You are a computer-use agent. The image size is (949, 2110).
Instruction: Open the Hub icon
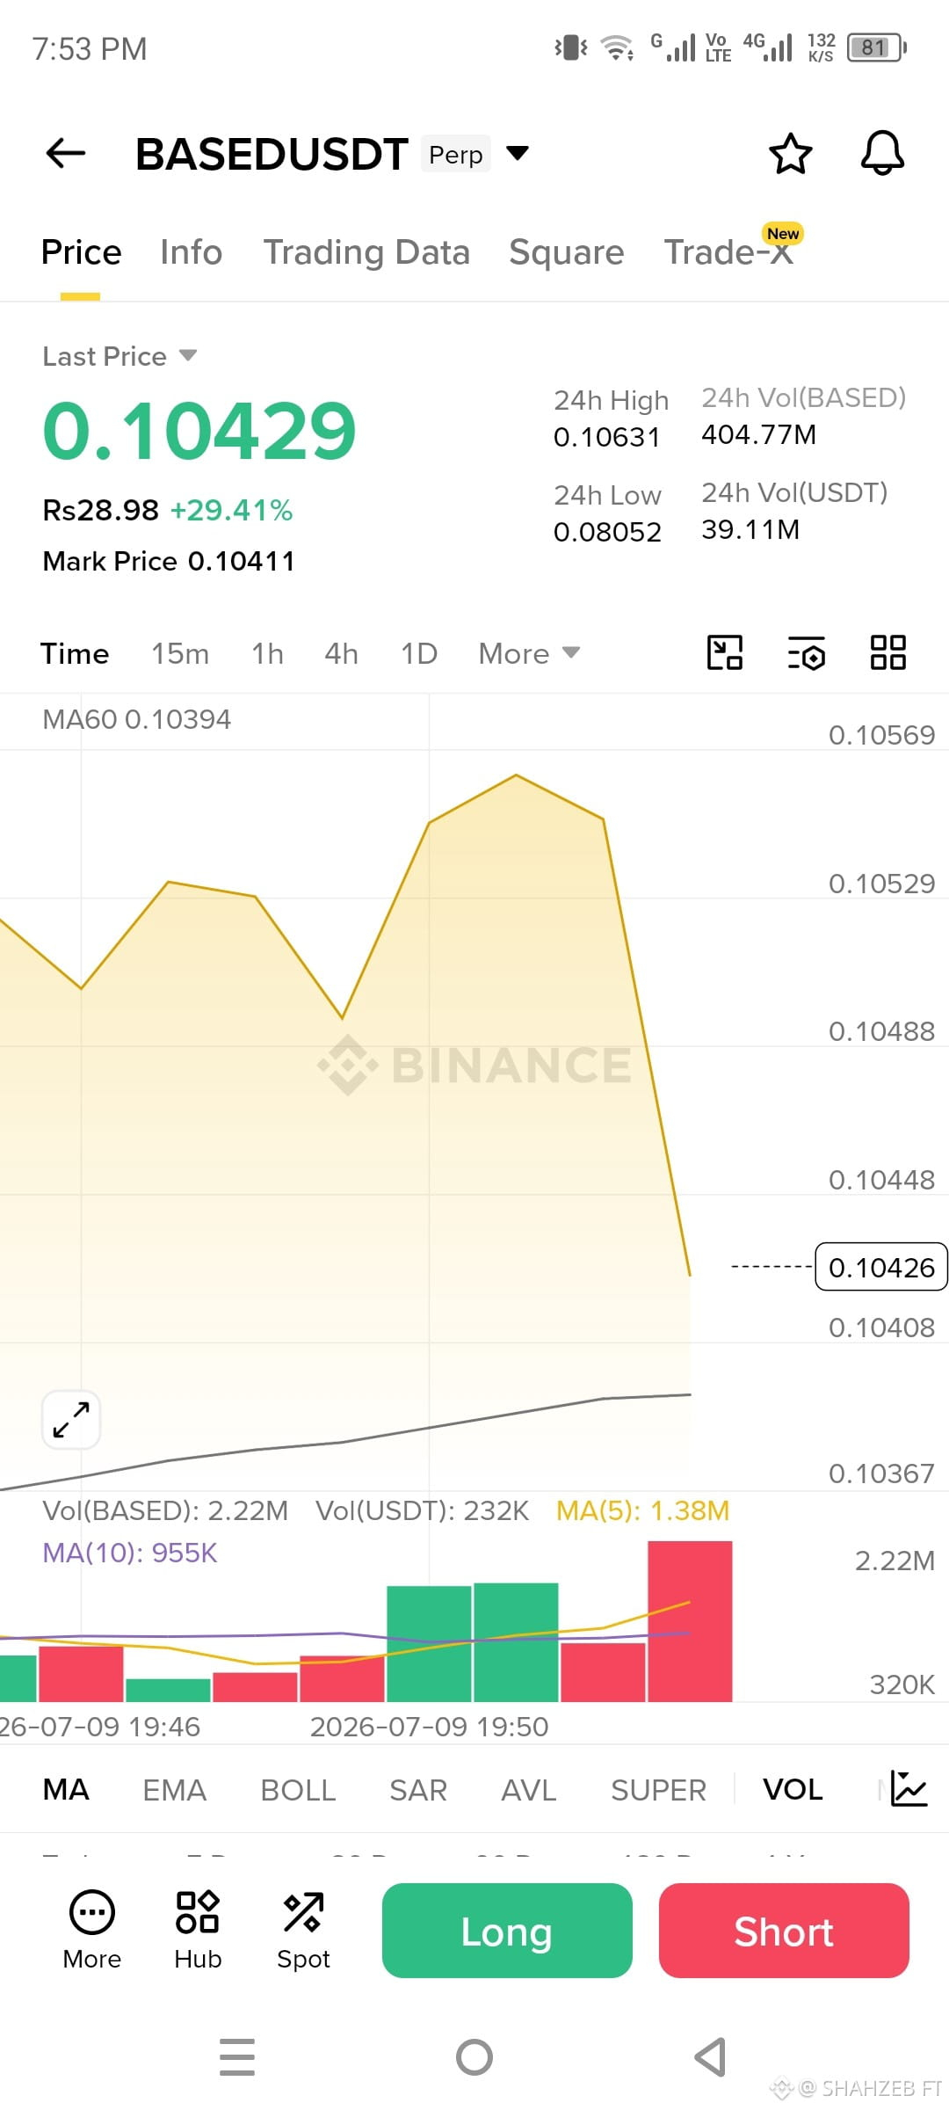point(198,1930)
